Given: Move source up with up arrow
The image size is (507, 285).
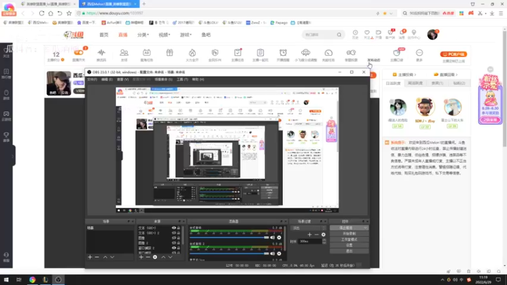Looking at the screenshot, I should point(164,257).
